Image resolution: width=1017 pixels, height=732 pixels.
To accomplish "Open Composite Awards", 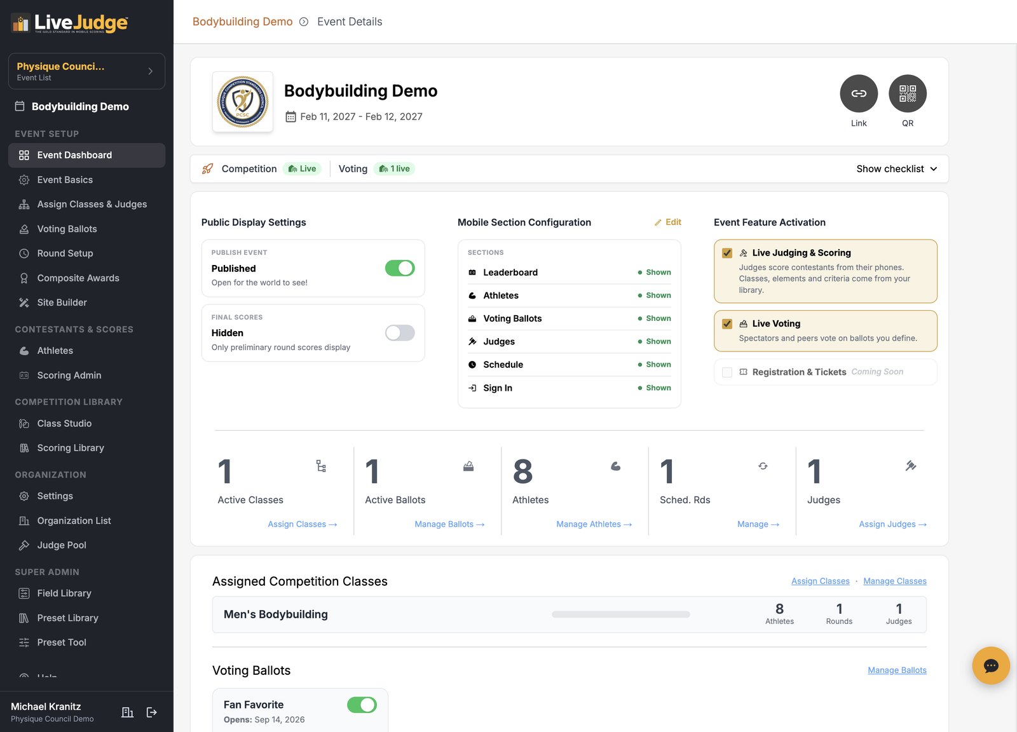I will (x=86, y=278).
